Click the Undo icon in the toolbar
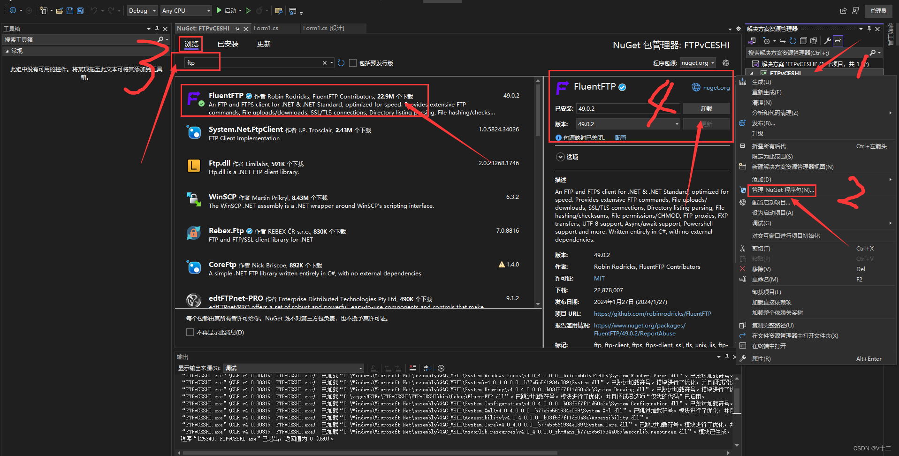Image resolution: width=899 pixels, height=456 pixels. tap(94, 10)
